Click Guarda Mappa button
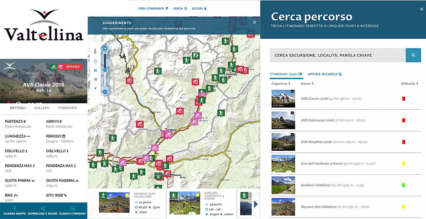The height and width of the screenshot is (219, 426). point(15,211)
